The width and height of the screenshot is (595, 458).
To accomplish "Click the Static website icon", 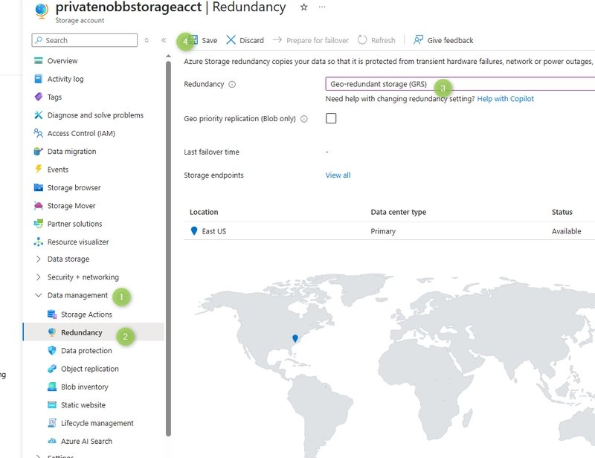I will point(52,405).
